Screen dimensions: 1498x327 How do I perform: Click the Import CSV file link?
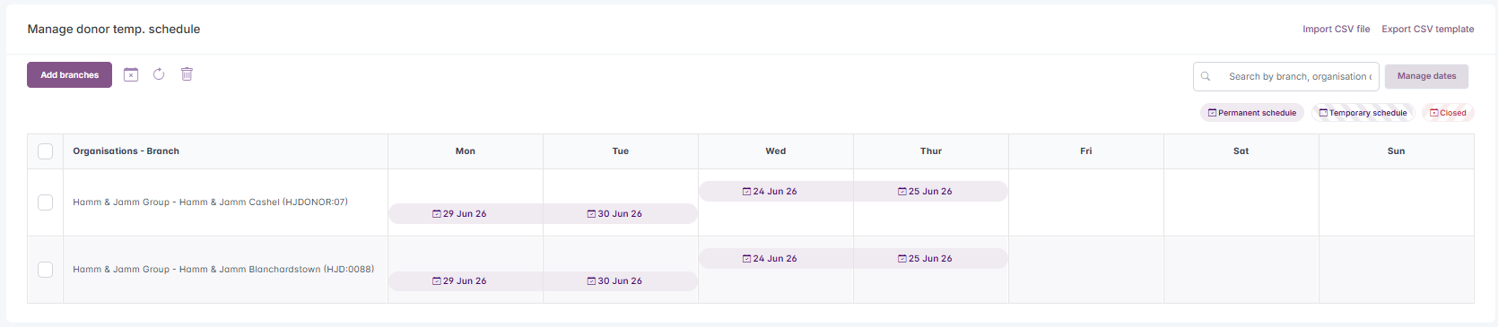(1336, 29)
